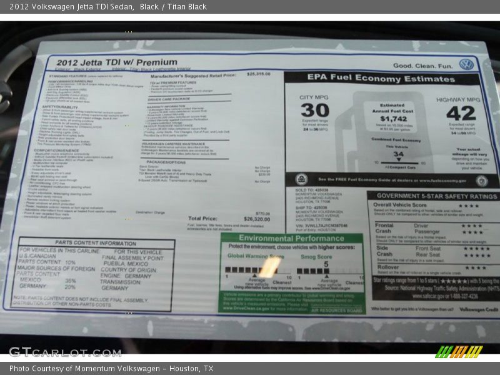Click the 'DRIVER CARE PACKAGE' heading
The image size is (500, 375).
(x=169, y=99)
